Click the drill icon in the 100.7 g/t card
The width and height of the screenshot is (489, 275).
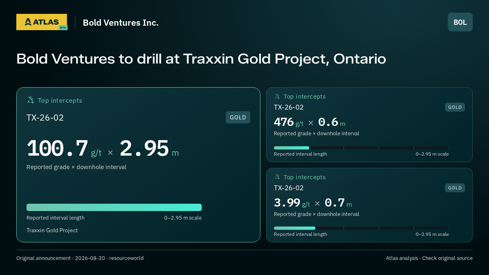coord(31,100)
